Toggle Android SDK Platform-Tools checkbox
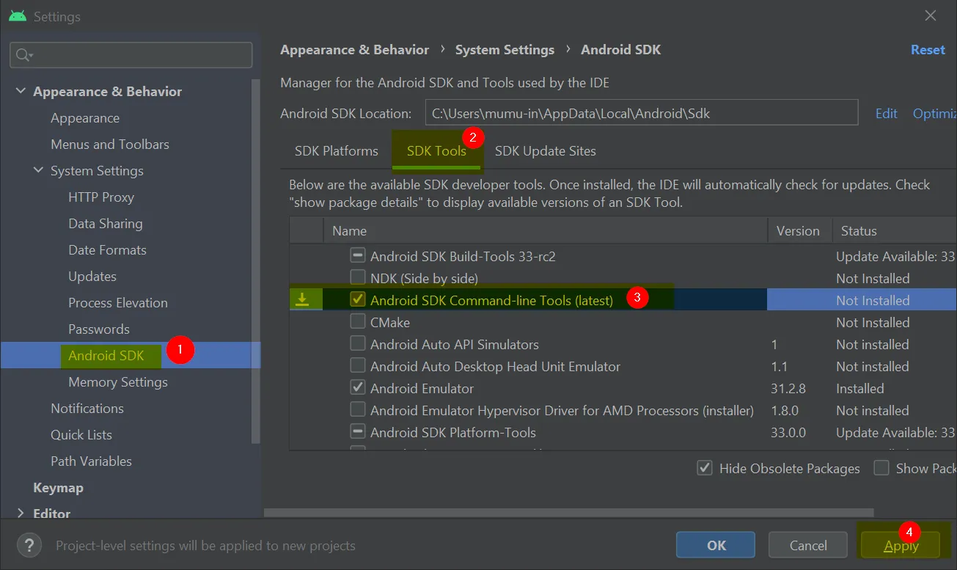 358,431
